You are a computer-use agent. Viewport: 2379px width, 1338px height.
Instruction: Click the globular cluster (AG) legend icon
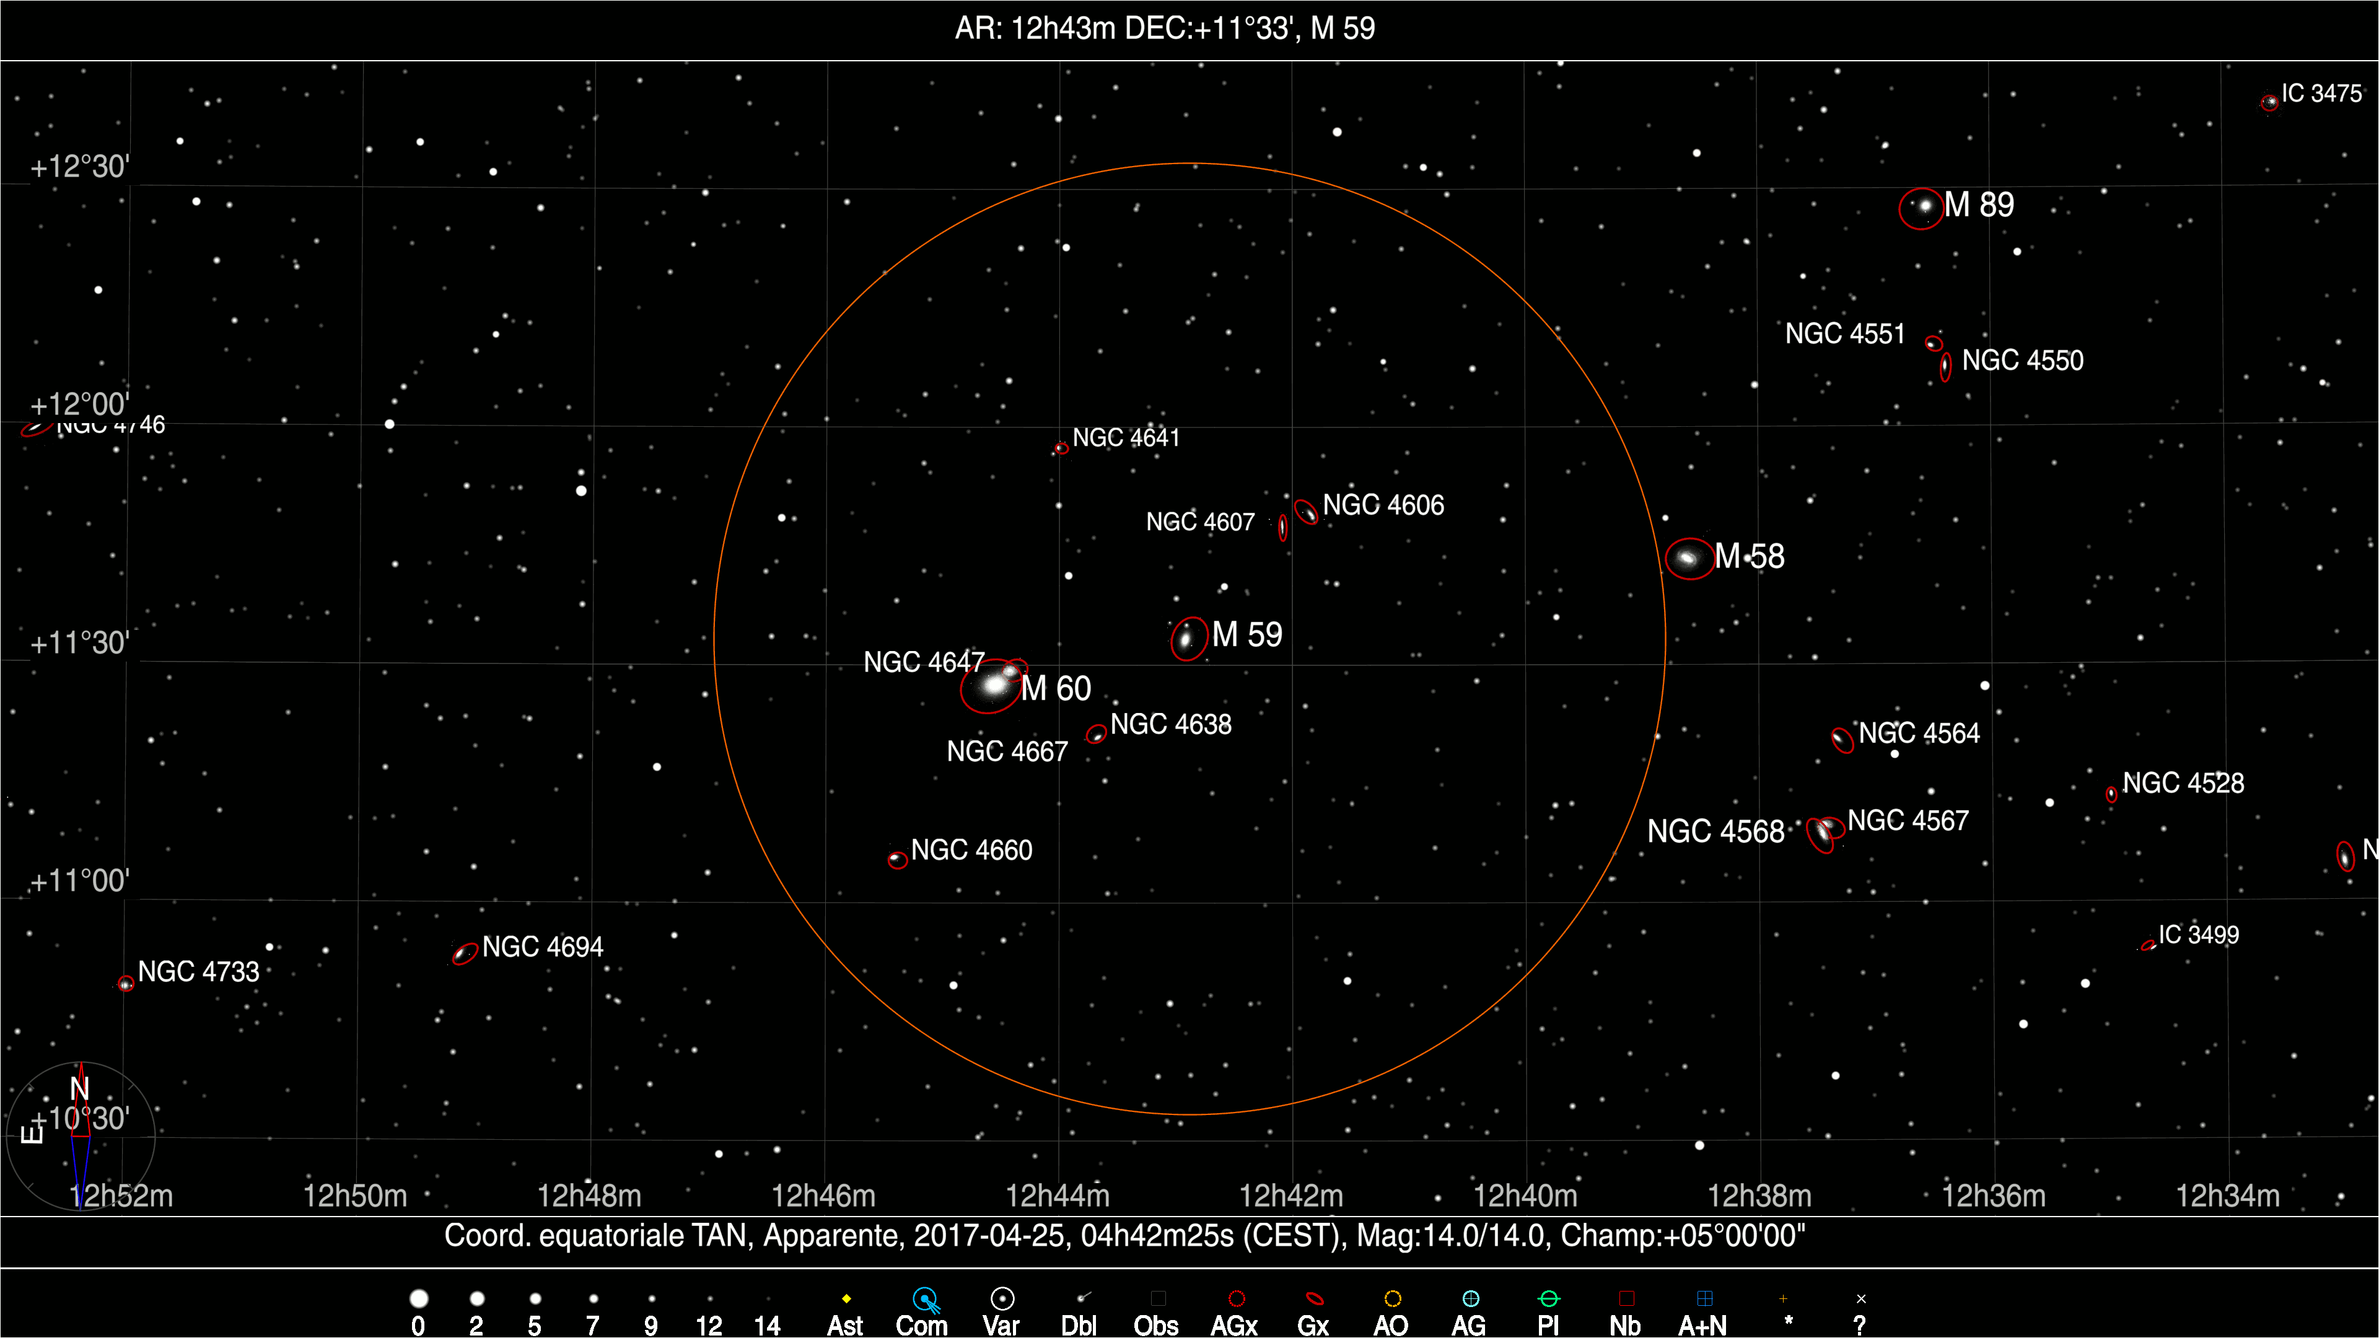(x=1471, y=1299)
